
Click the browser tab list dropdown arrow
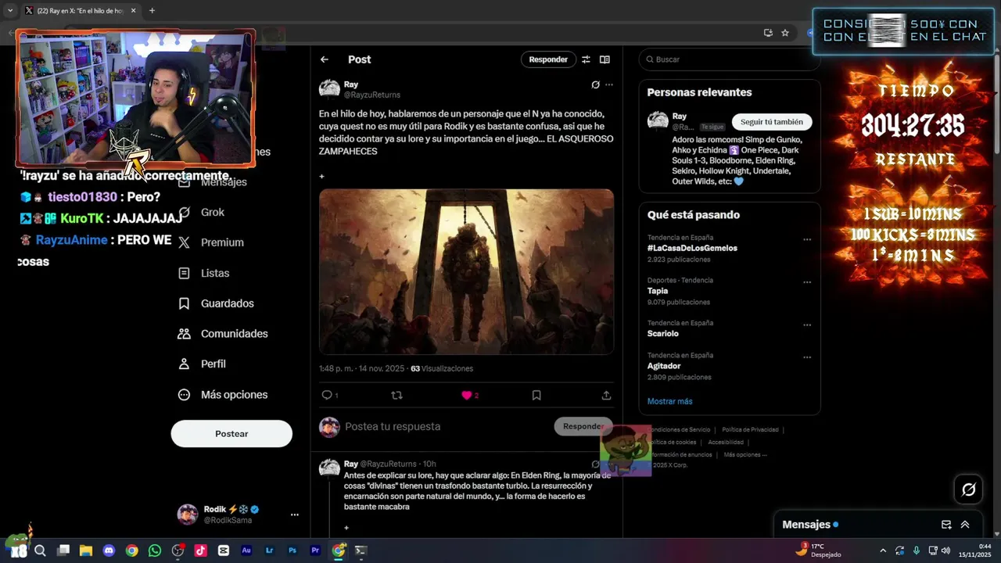(10, 11)
